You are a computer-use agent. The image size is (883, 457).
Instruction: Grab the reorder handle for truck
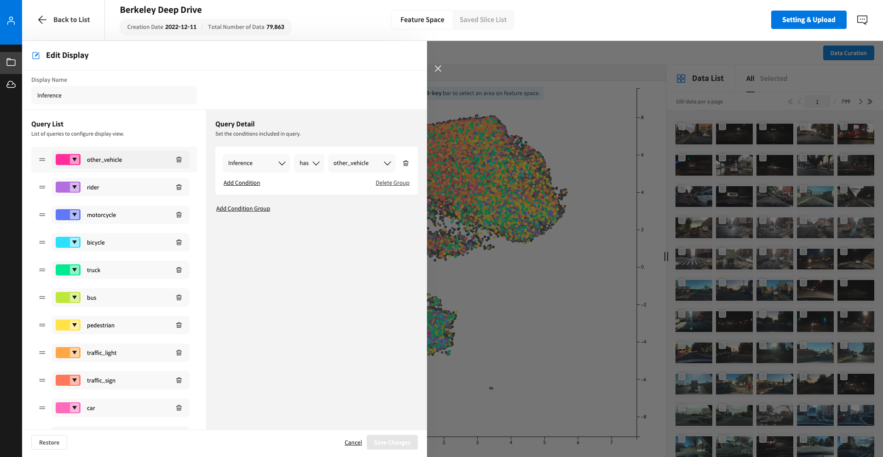tap(42, 270)
